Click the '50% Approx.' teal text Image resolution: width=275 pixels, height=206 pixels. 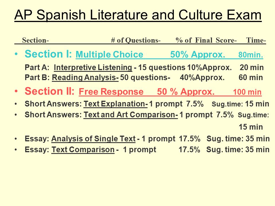click(x=197, y=54)
